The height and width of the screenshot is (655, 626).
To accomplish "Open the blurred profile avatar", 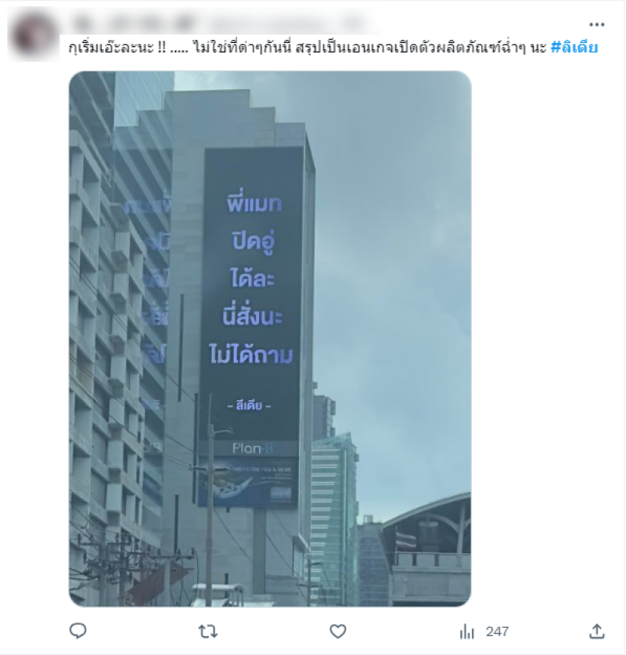I will (x=34, y=35).
